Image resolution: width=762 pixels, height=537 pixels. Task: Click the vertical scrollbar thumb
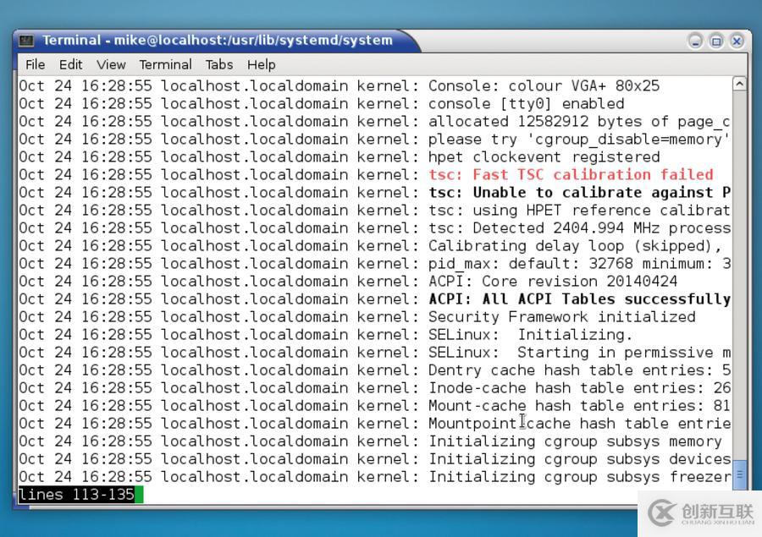point(739,474)
